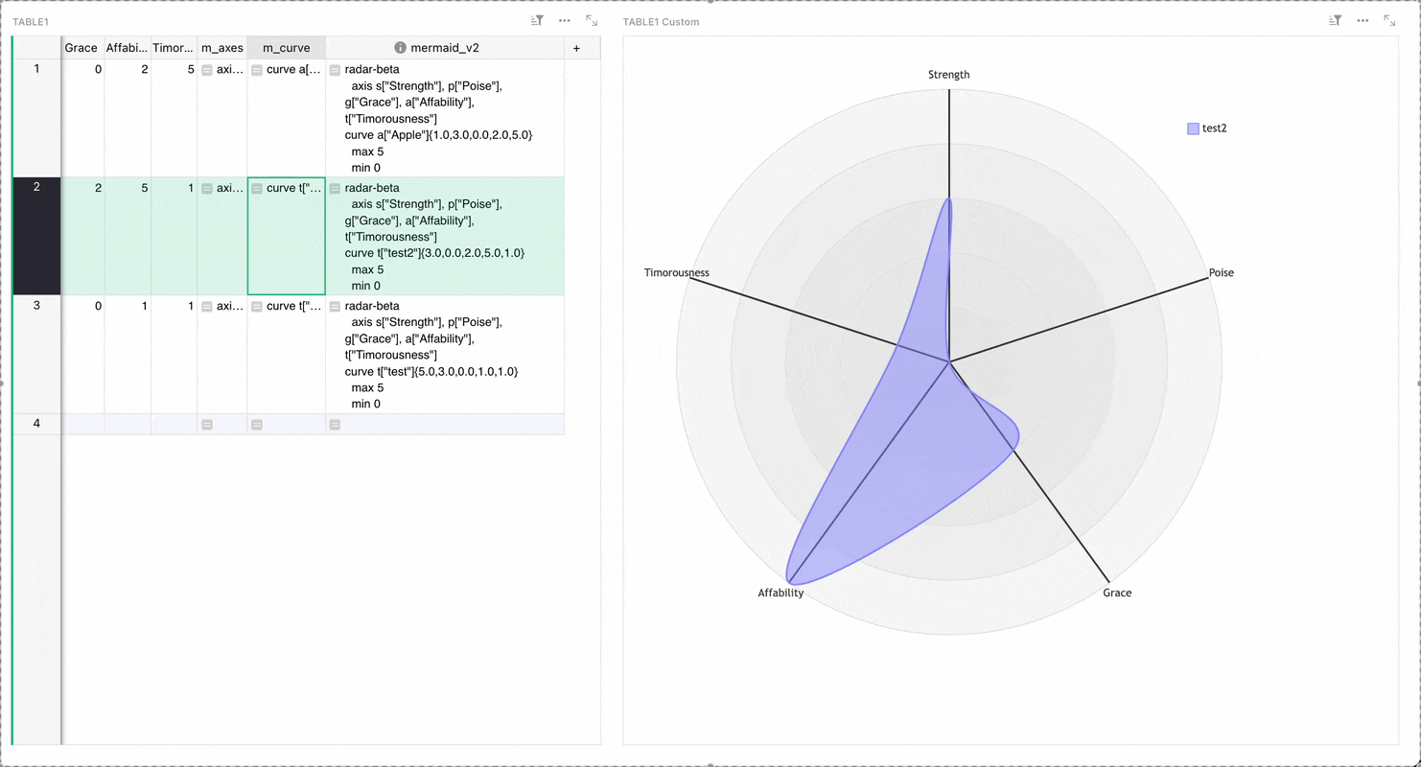This screenshot has height=767, width=1421.
Task: Click the cell editor icon in row 1 m_axes
Action: [207, 69]
